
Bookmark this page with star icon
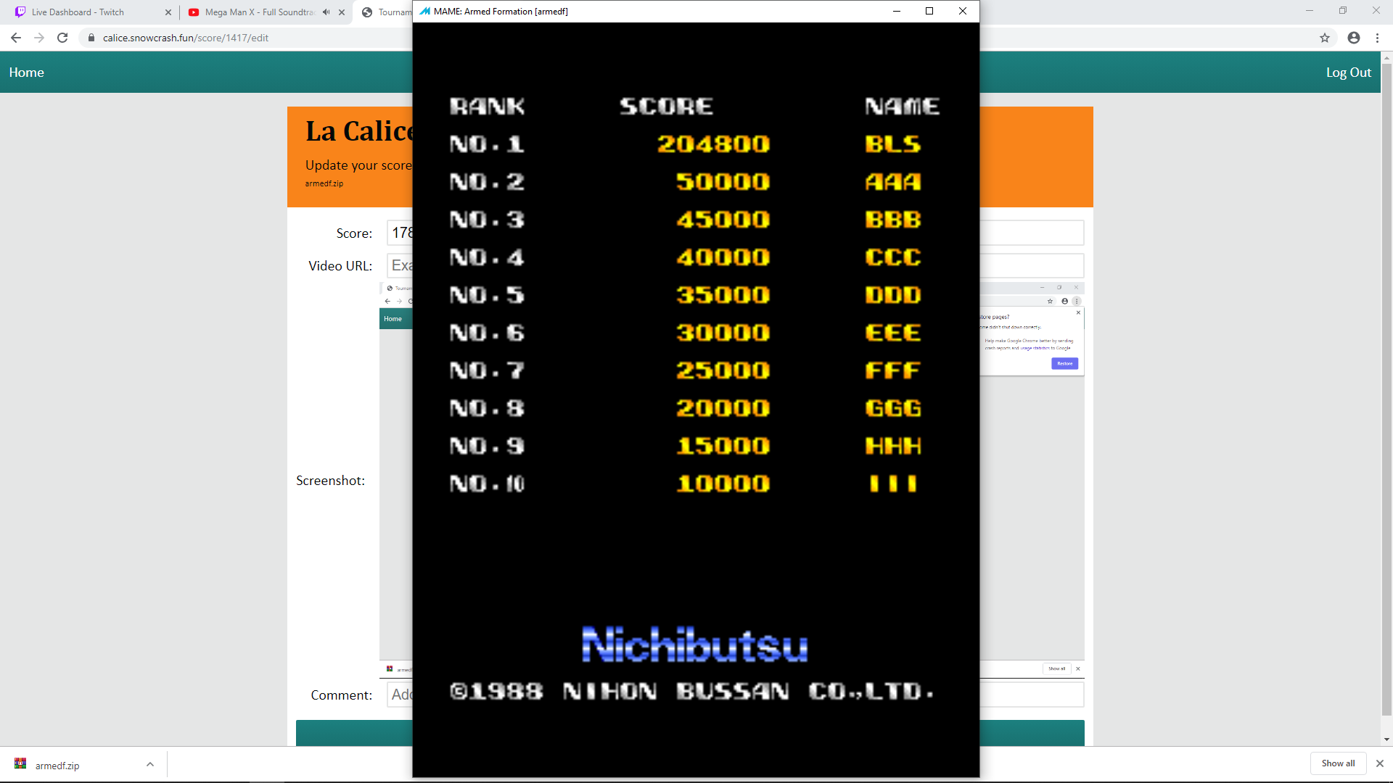coord(1325,38)
